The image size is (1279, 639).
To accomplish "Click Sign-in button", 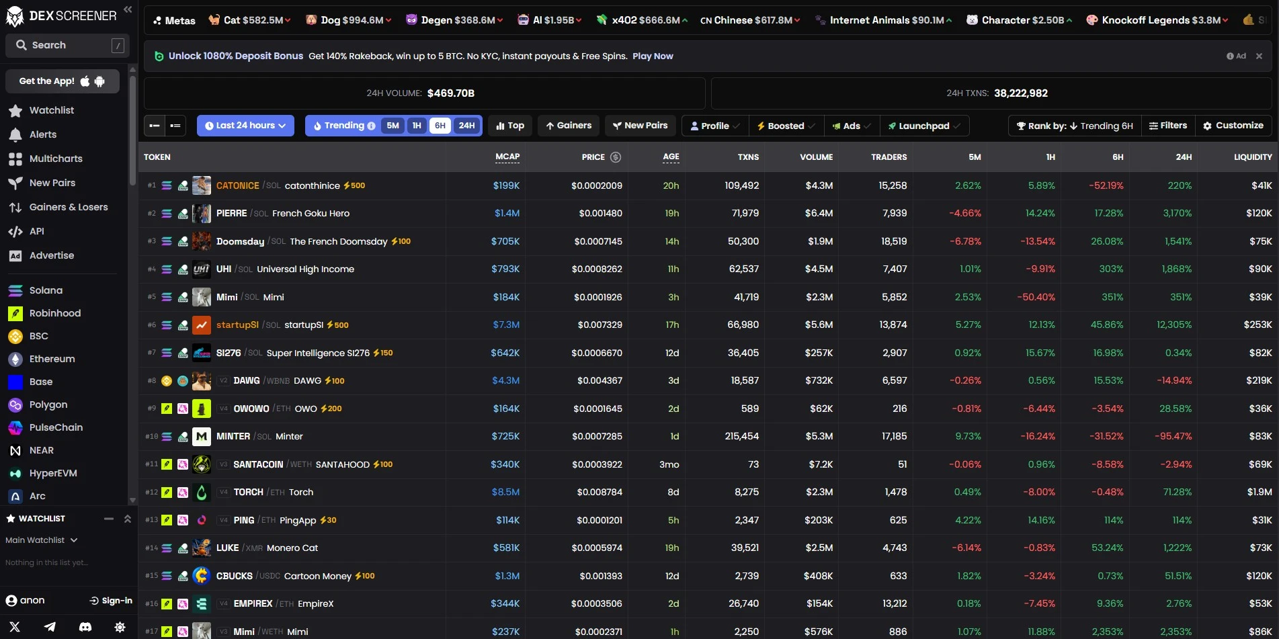I will (x=111, y=601).
